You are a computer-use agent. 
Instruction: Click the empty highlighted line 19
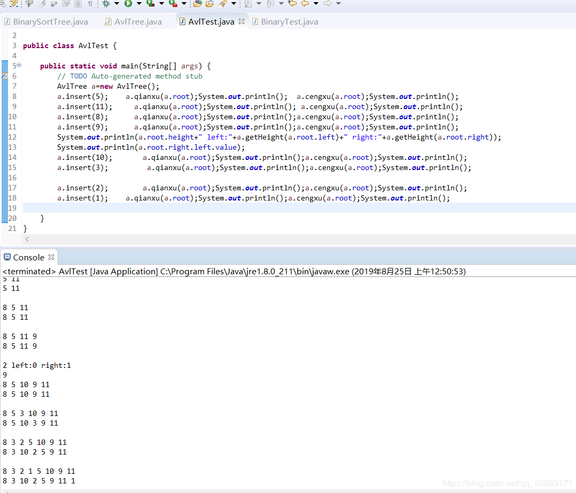pyautogui.click(x=299, y=208)
